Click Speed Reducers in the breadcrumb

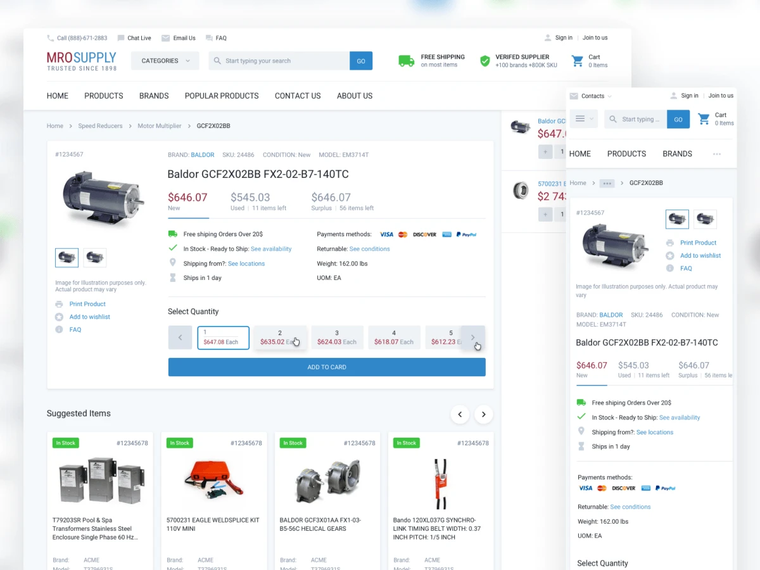pos(100,126)
